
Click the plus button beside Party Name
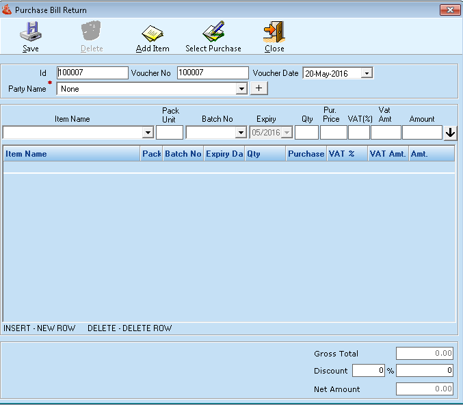(x=259, y=88)
